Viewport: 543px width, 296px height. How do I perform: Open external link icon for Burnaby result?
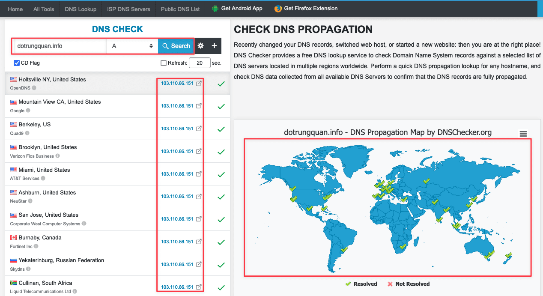199,242
